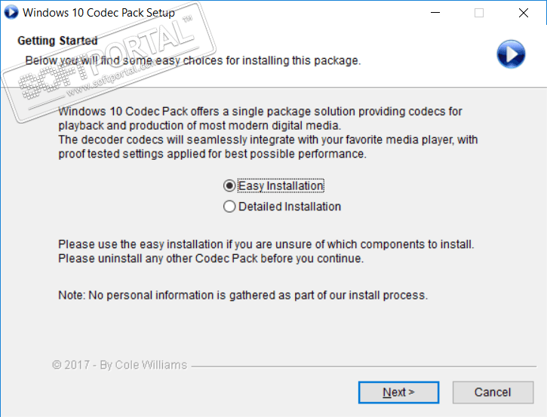Image resolution: width=547 pixels, height=417 pixels.
Task: Click the '© 2017 - By Cole Williams' text
Action: click(120, 365)
